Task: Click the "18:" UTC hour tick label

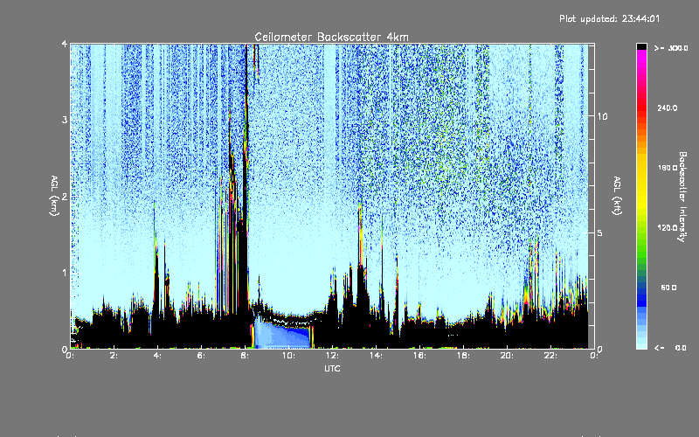Action: pyautogui.click(x=464, y=356)
